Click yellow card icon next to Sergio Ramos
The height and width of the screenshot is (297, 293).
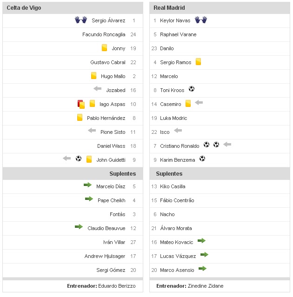[x=198, y=62]
